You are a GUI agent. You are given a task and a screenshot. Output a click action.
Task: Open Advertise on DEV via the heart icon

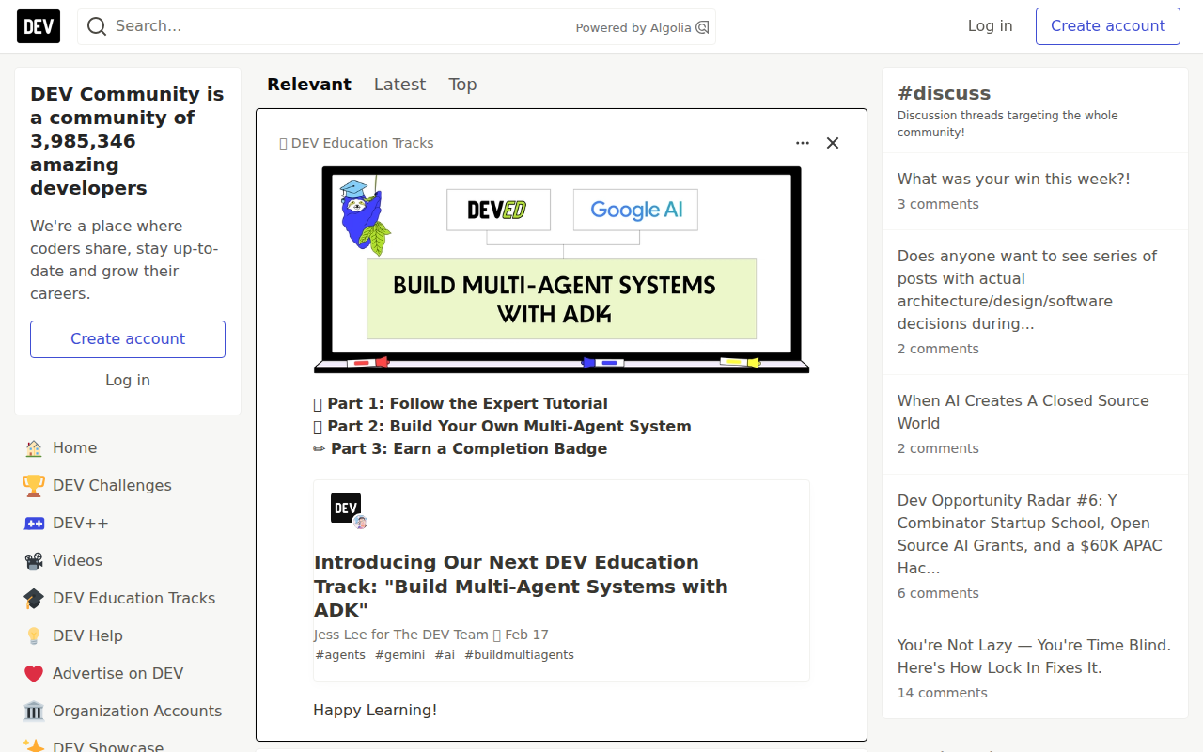point(34,674)
